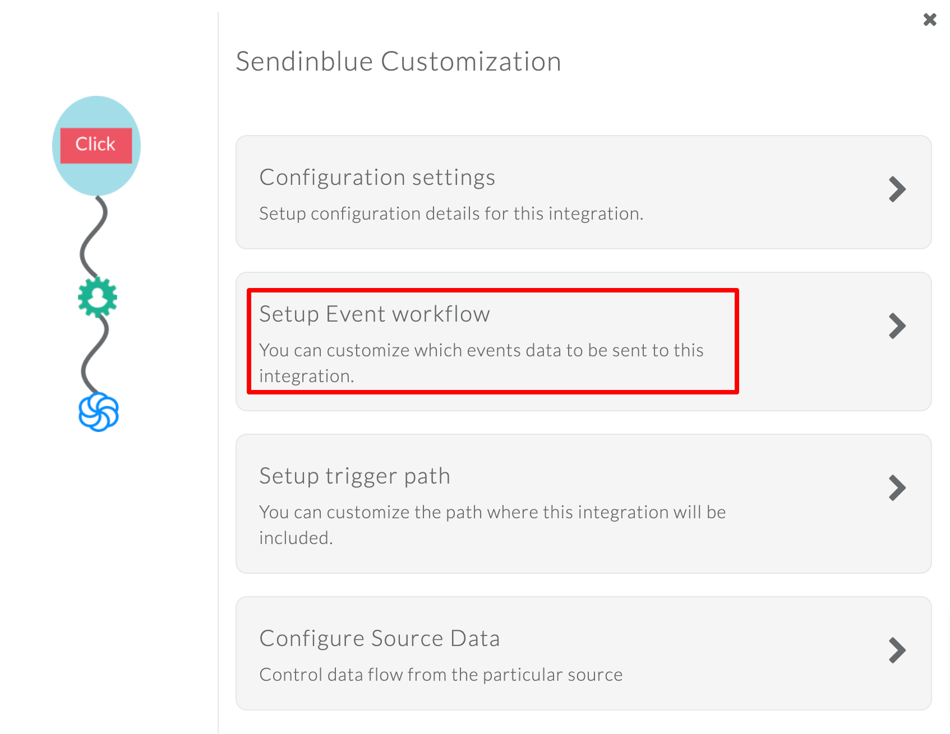Click the Setup Event workflow chevron

point(898,326)
